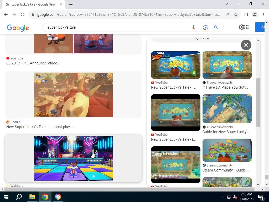Close the image preview panel

246,45
